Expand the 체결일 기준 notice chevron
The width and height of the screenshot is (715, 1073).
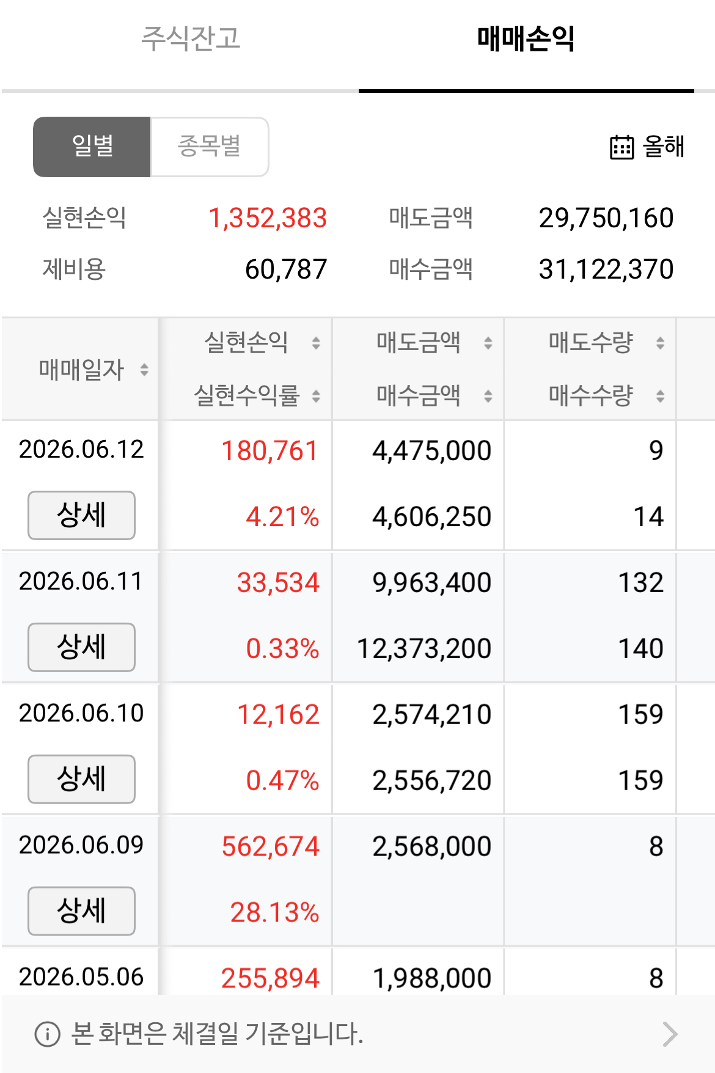click(670, 1034)
